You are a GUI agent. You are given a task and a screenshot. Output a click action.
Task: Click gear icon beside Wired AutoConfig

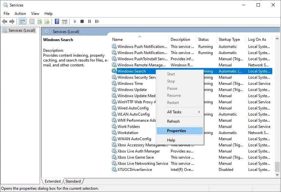(114, 108)
